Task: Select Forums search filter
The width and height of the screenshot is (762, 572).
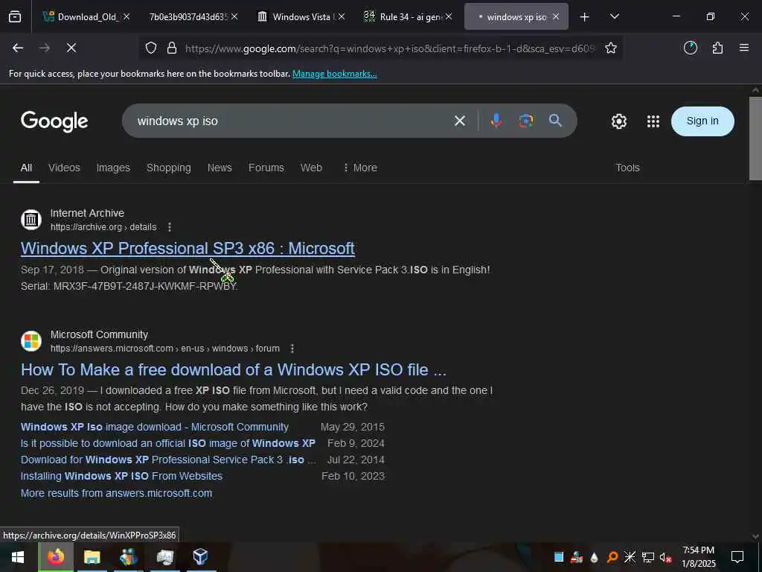Action: (266, 168)
